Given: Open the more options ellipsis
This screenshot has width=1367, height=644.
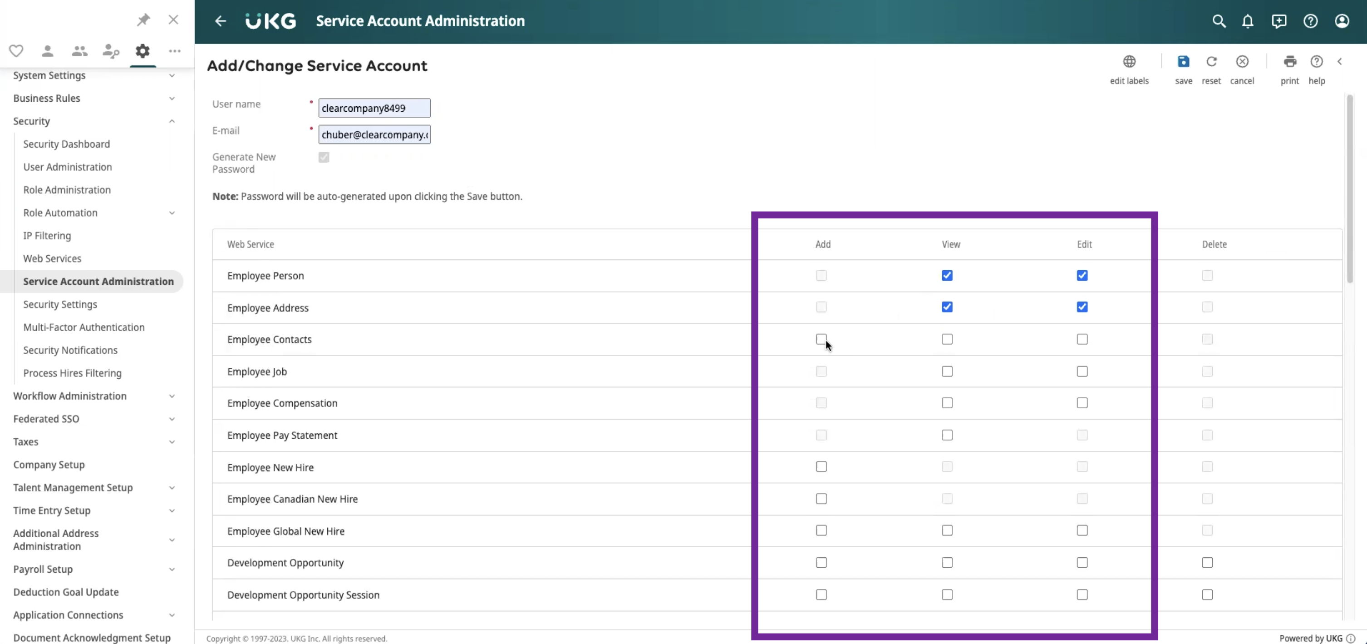Looking at the screenshot, I should [175, 51].
